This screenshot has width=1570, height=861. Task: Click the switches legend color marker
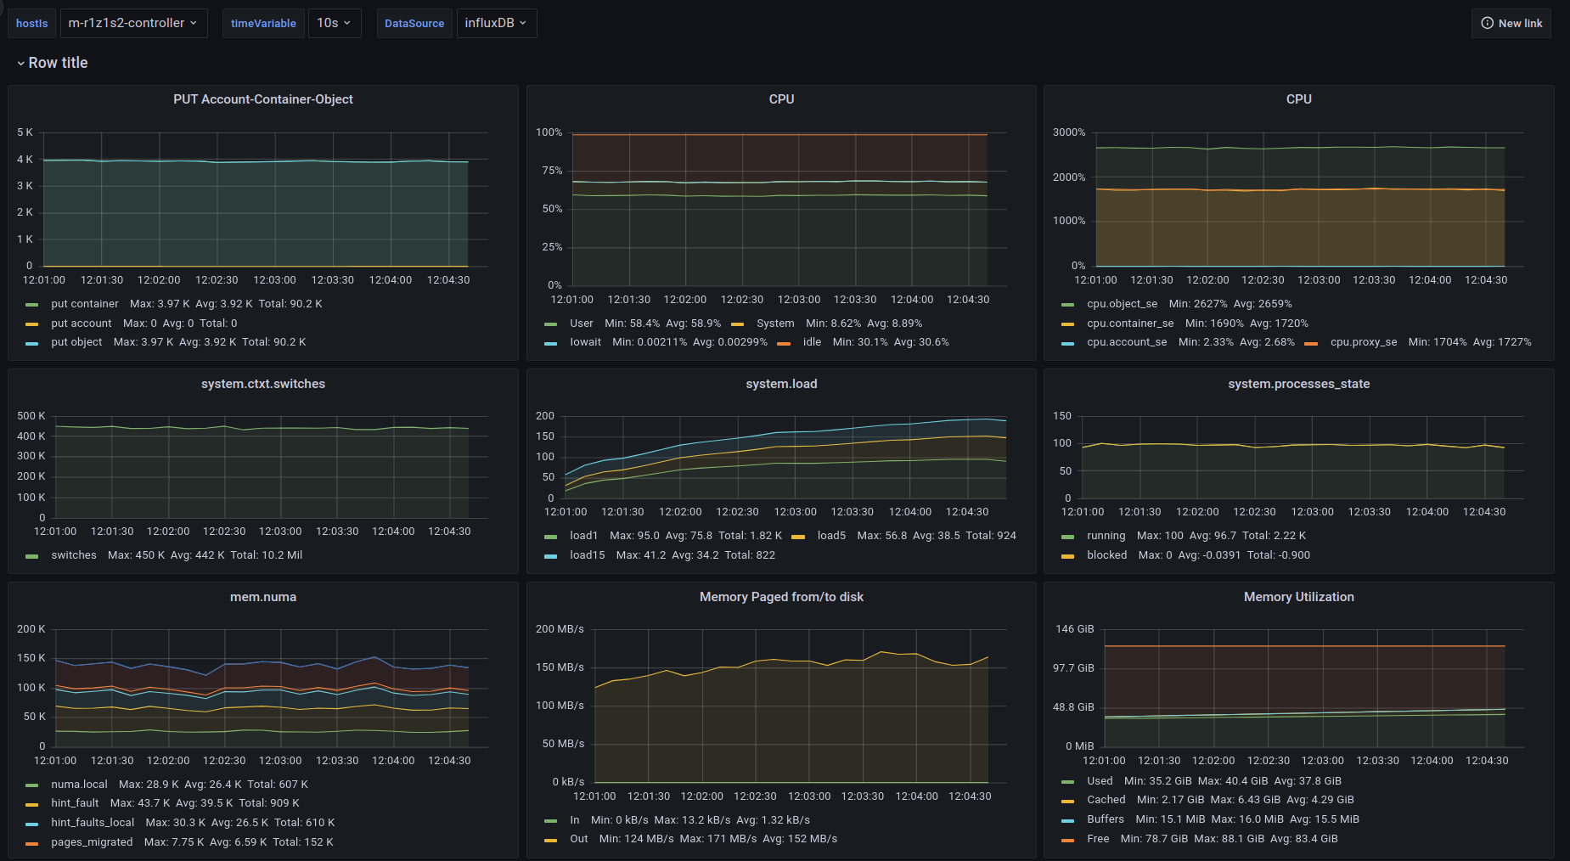point(32,556)
